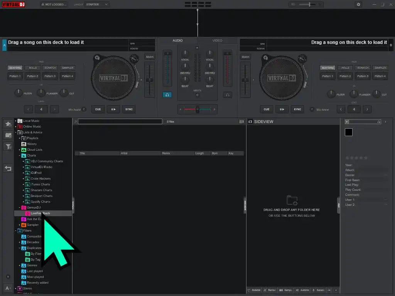Click the Online Music folder icon
The width and height of the screenshot is (395, 296).
(20, 126)
